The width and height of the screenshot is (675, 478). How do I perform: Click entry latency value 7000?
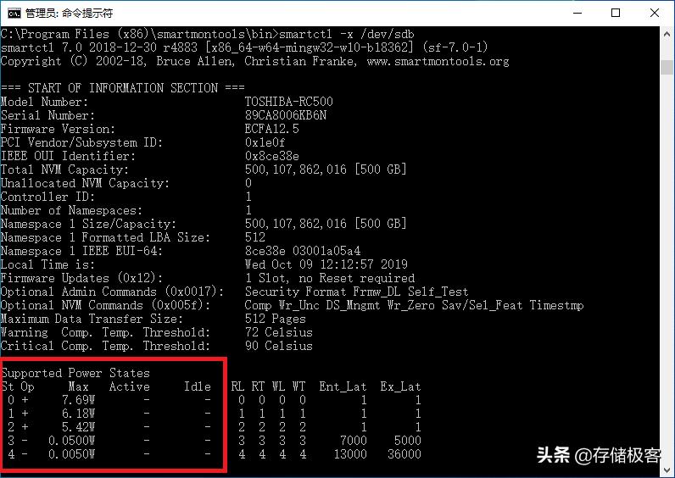353,441
